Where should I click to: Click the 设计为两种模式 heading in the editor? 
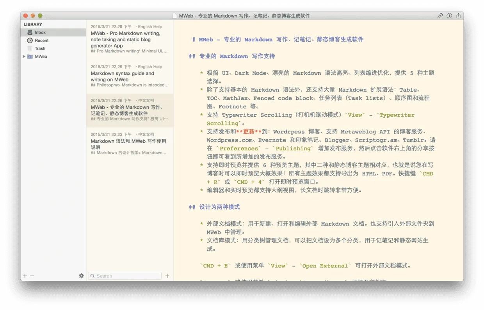[x=219, y=207]
